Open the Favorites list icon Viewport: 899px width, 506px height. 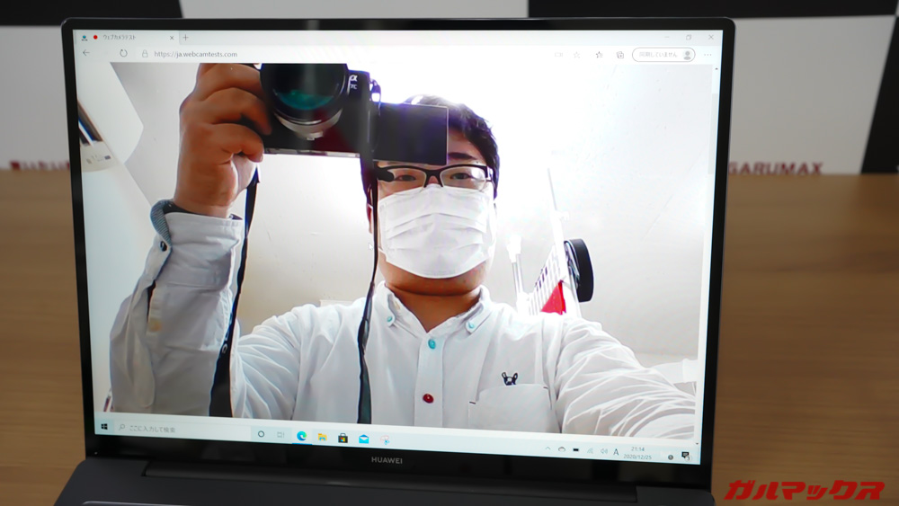[x=599, y=55]
